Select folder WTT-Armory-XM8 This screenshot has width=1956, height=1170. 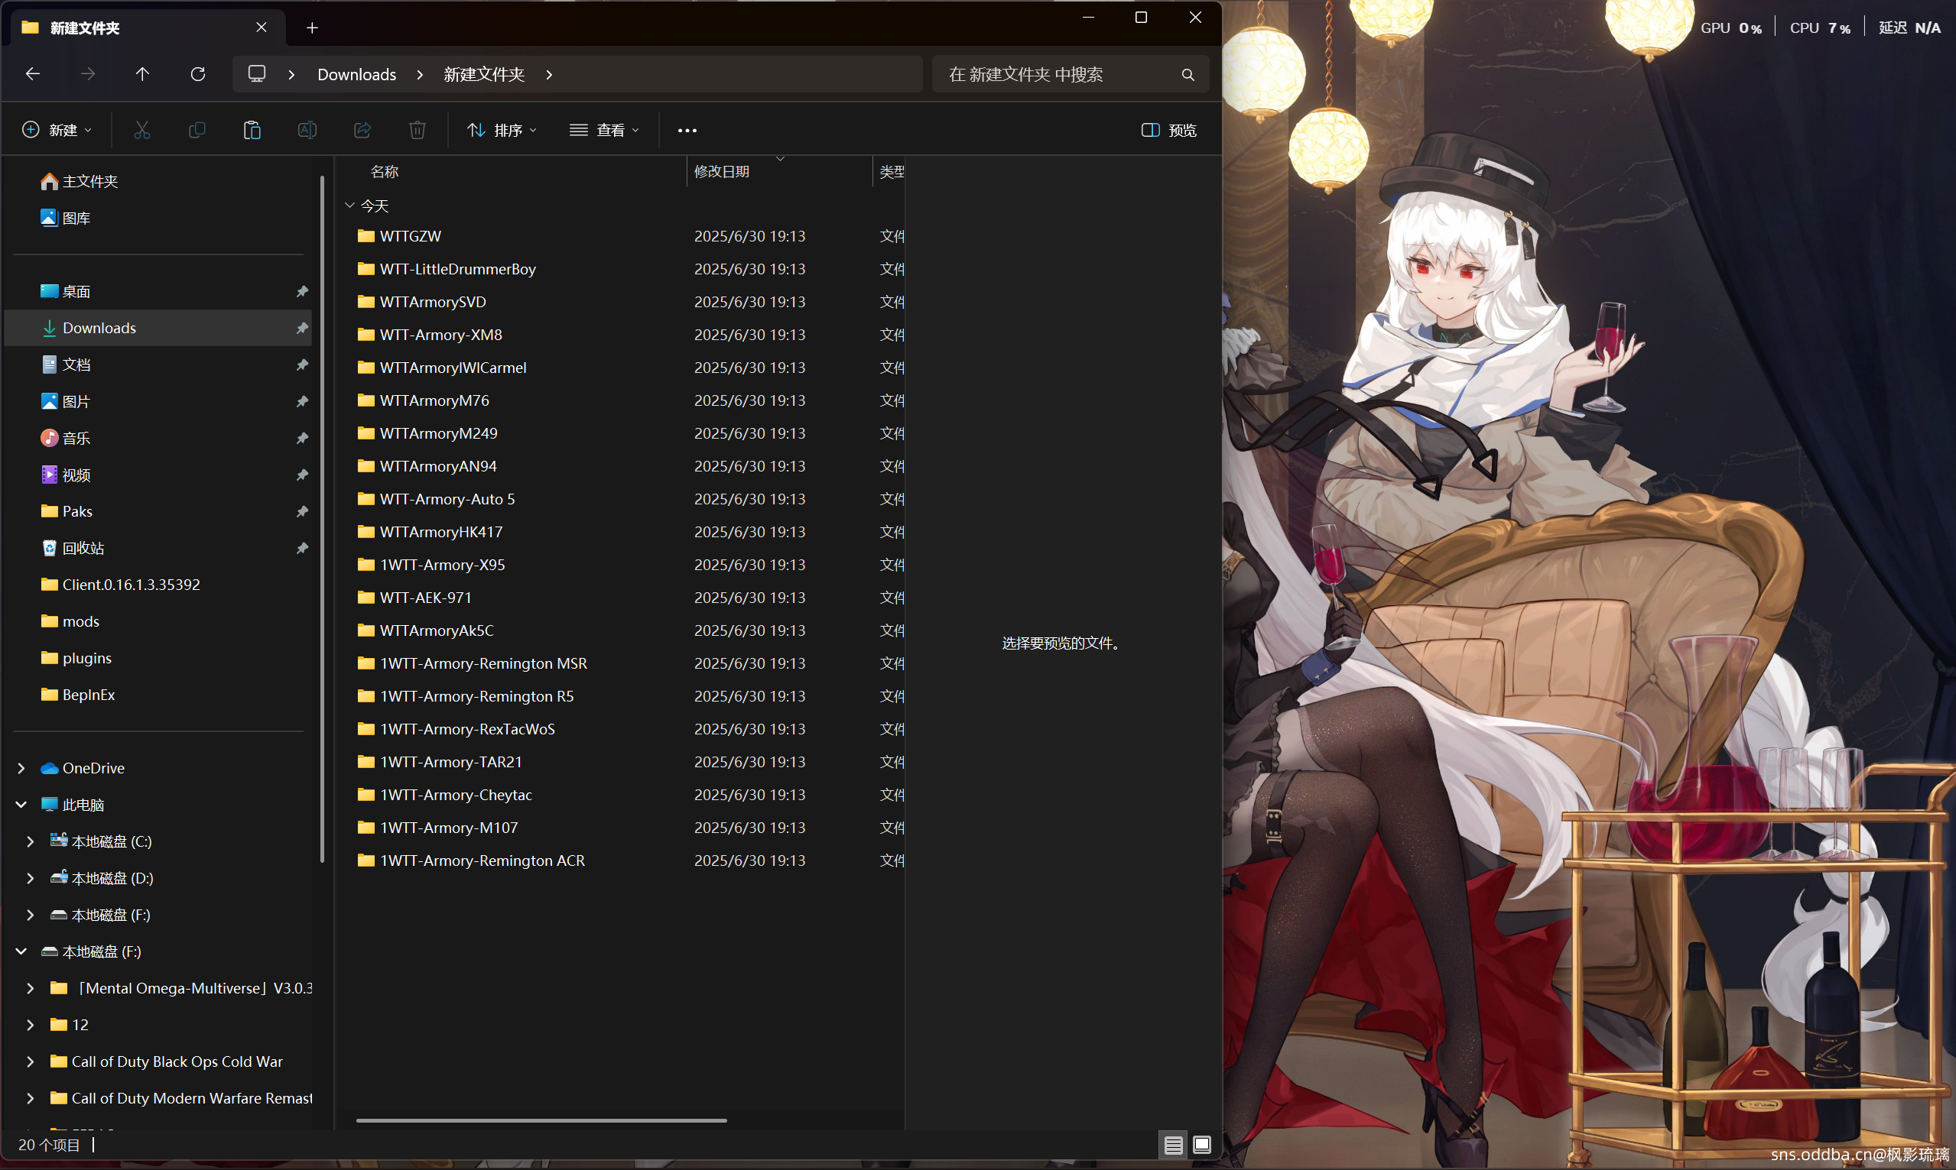point(441,334)
